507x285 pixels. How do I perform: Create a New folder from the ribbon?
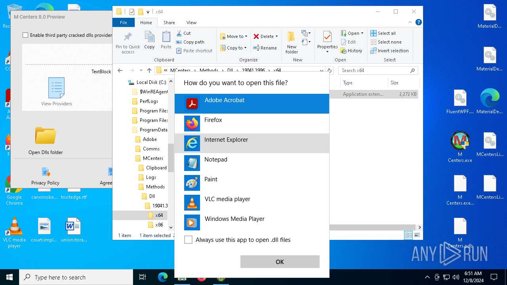click(x=292, y=42)
